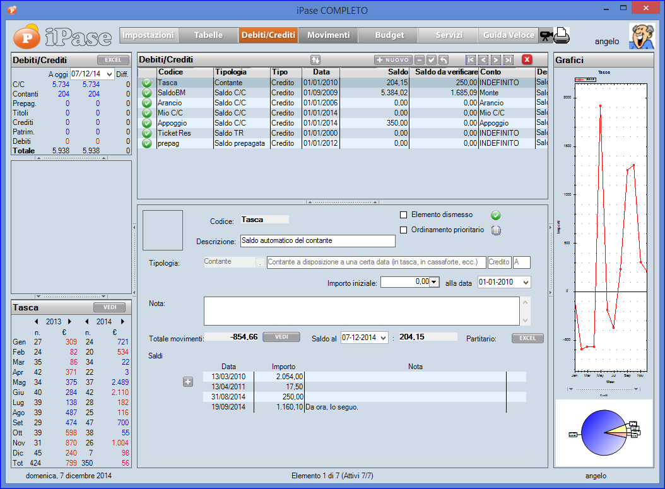This screenshot has height=489, width=665.
Task: Delete record with the minus button
Action: click(420, 60)
